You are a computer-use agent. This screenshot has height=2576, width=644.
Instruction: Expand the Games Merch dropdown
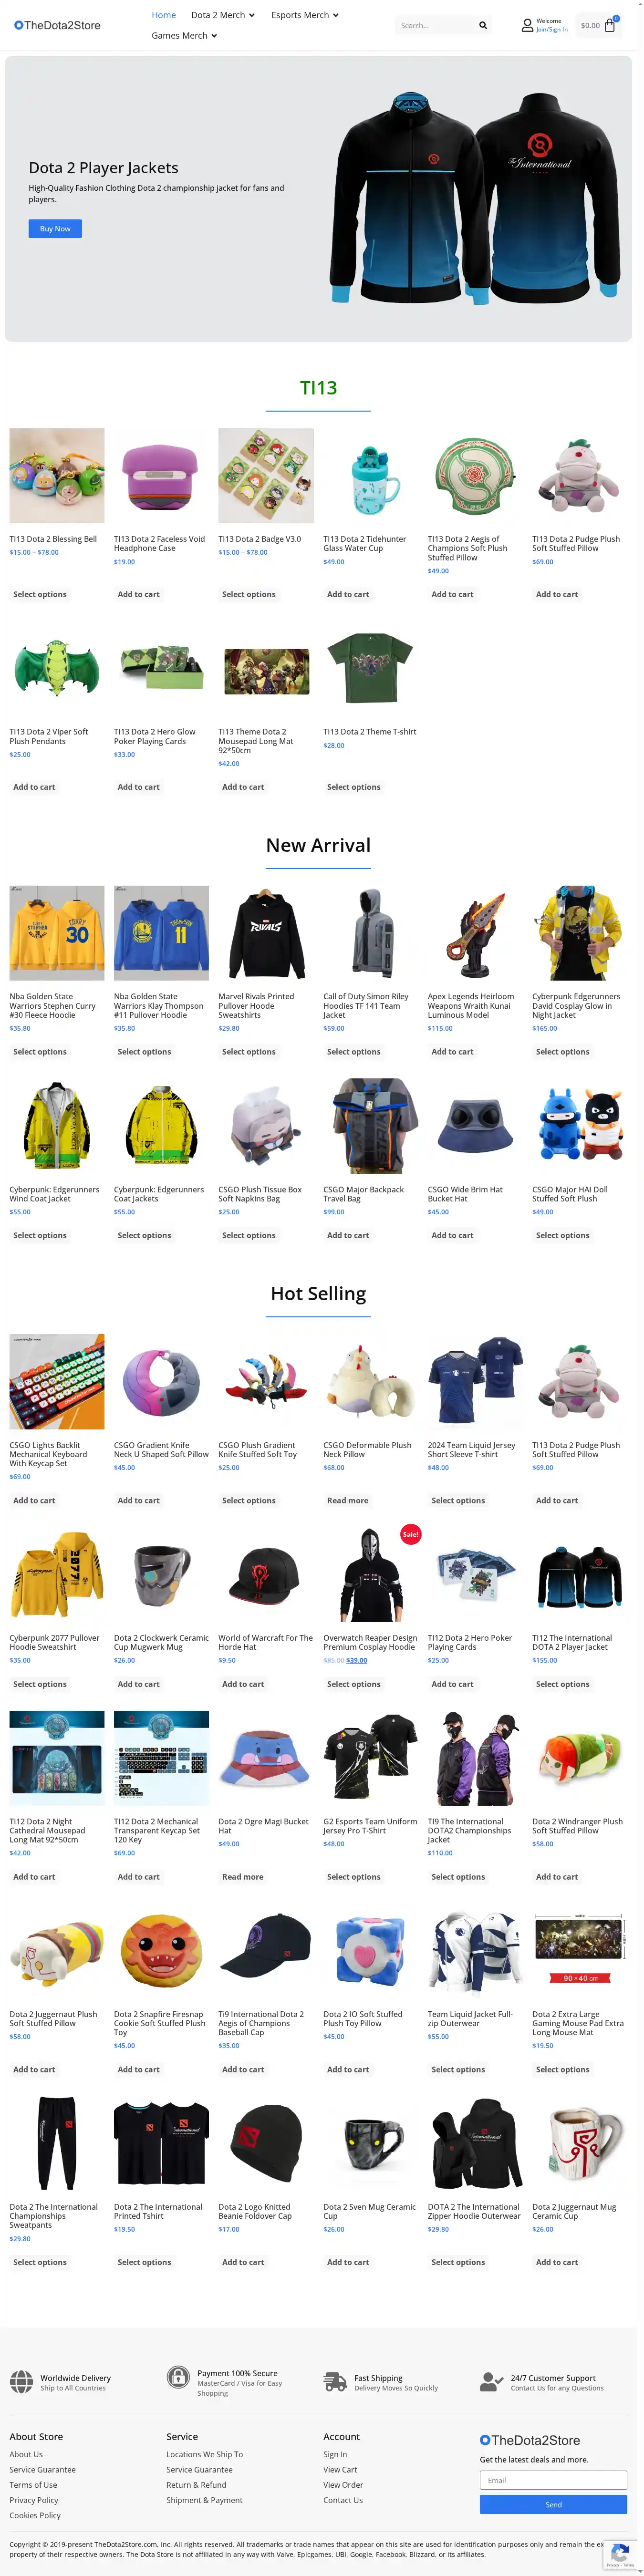point(184,35)
